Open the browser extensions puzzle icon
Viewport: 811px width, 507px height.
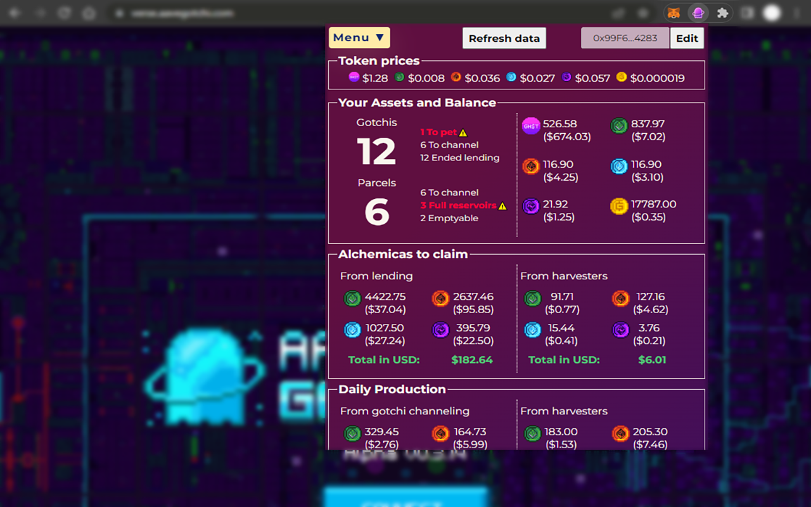click(x=722, y=13)
